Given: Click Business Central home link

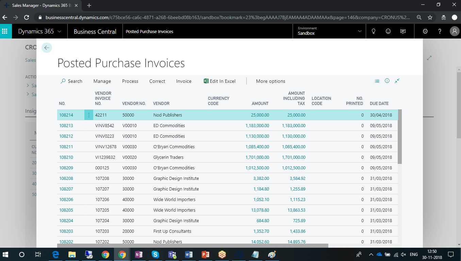Looking at the screenshot, I should (x=95, y=31).
